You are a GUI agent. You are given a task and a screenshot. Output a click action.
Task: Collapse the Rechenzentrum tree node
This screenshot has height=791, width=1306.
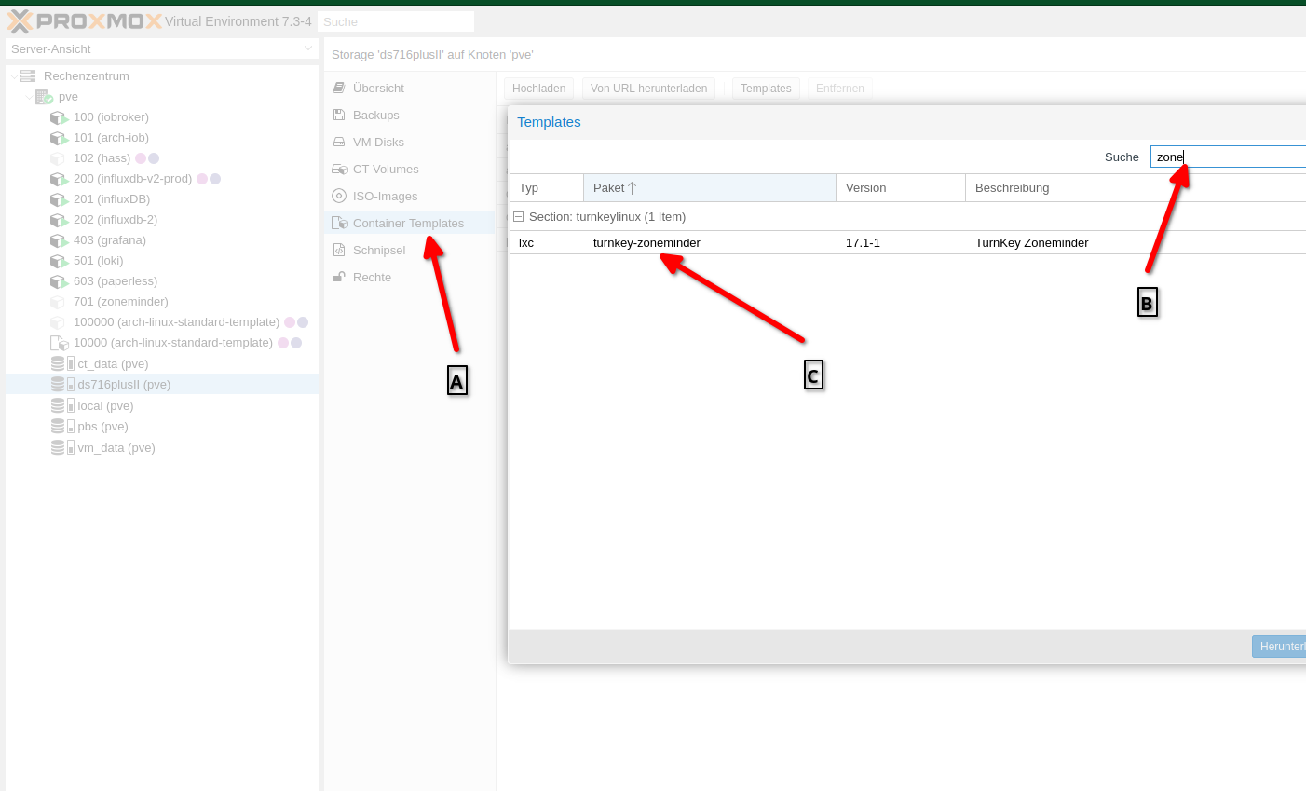pyautogui.click(x=13, y=76)
